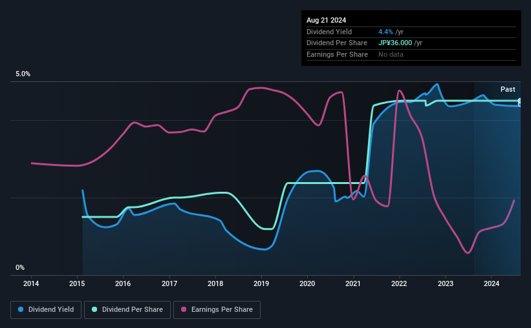Select the 2017 tick on the timeline

tap(169, 283)
